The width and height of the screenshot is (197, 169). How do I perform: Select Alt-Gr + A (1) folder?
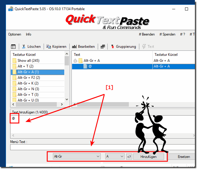click(x=38, y=72)
